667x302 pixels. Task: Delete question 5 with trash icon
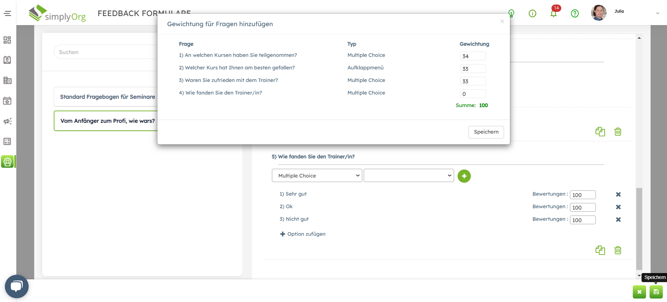click(617, 250)
